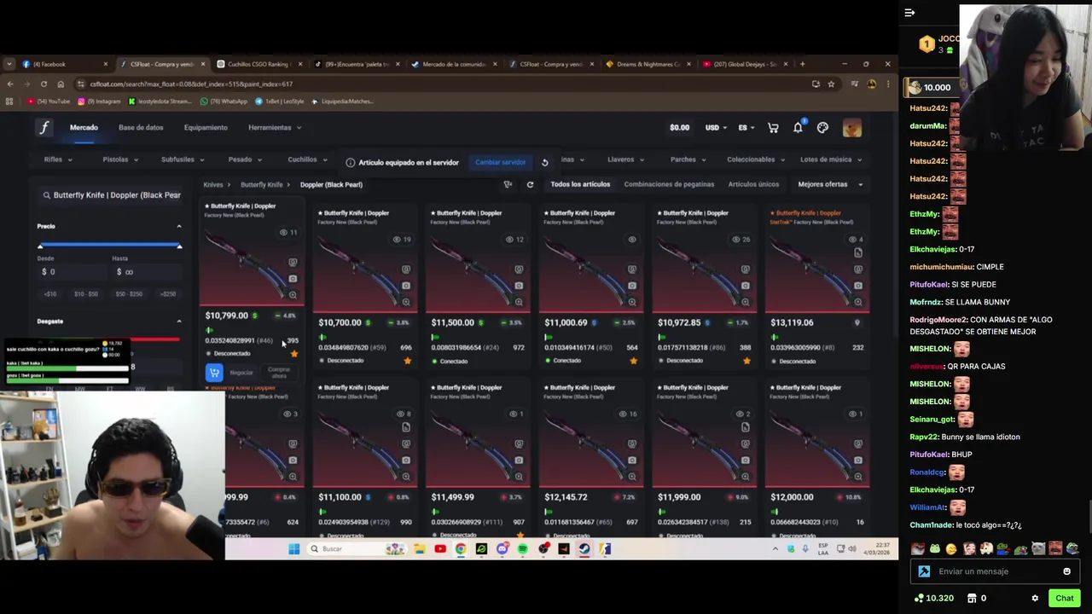This screenshot has width=1092, height=614.
Task: Open the YouTube bookmark
Action: point(49,101)
